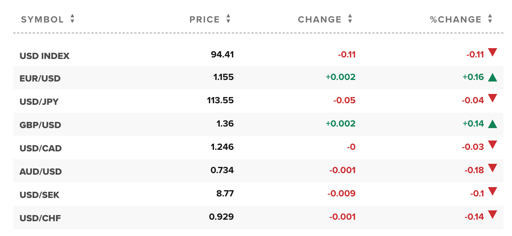Click the -0.009 change value for USD/SEK
The image size is (512, 236).
pos(342,194)
